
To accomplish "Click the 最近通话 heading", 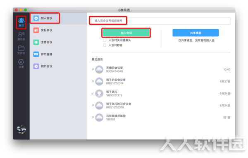I will click(97, 59).
